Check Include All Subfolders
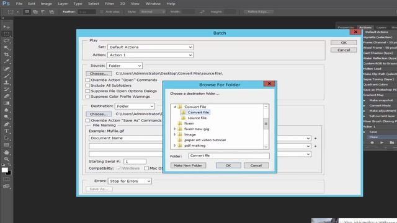 (88, 85)
